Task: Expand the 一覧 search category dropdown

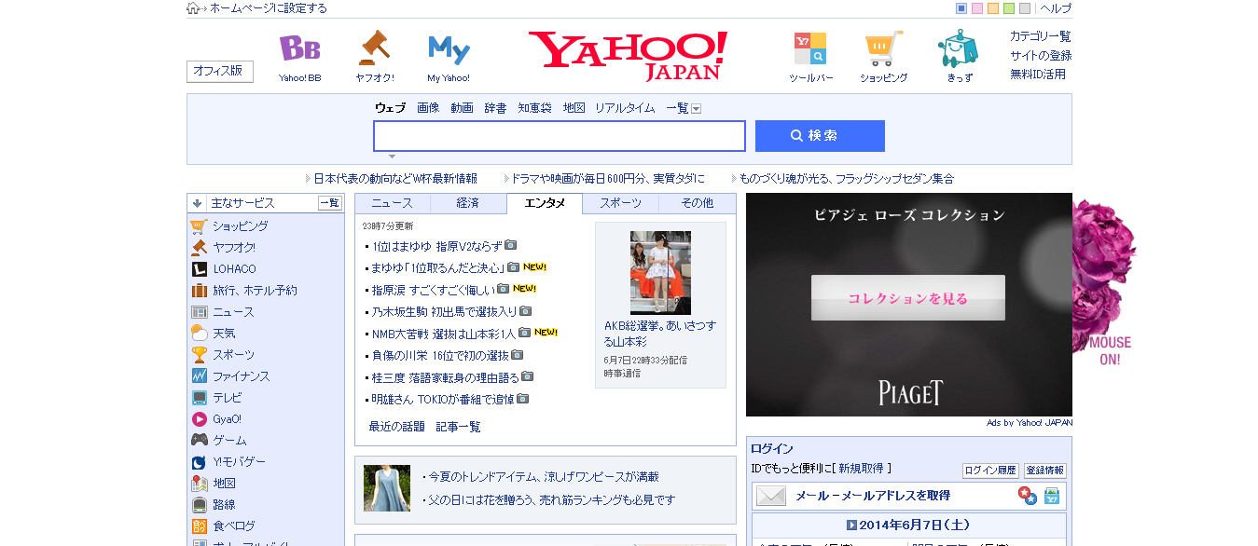Action: click(x=696, y=109)
